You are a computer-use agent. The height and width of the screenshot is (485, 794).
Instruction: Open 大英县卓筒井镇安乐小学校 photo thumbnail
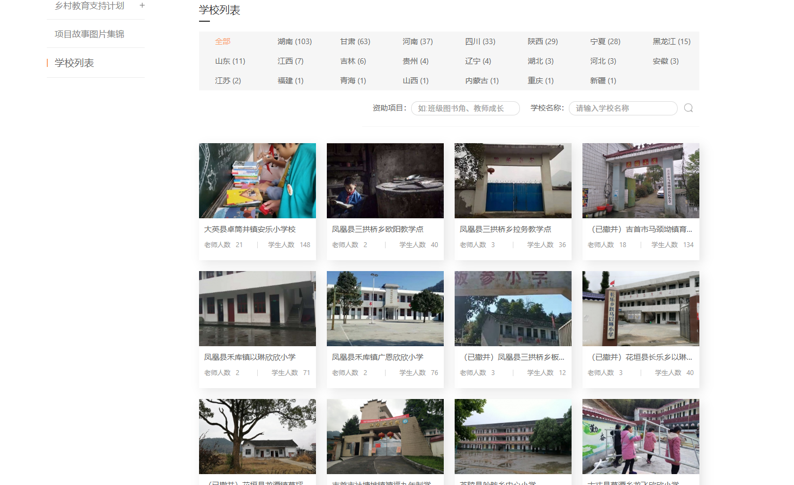257,181
